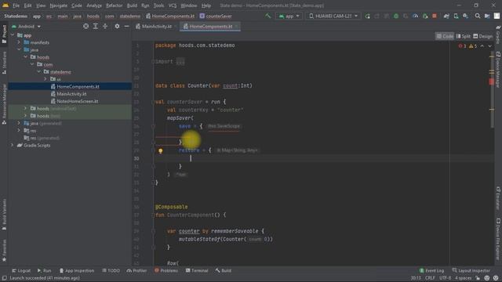The height and width of the screenshot is (282, 502).
Task: Switch to MainActivity.kt editor tab
Action: click(156, 27)
